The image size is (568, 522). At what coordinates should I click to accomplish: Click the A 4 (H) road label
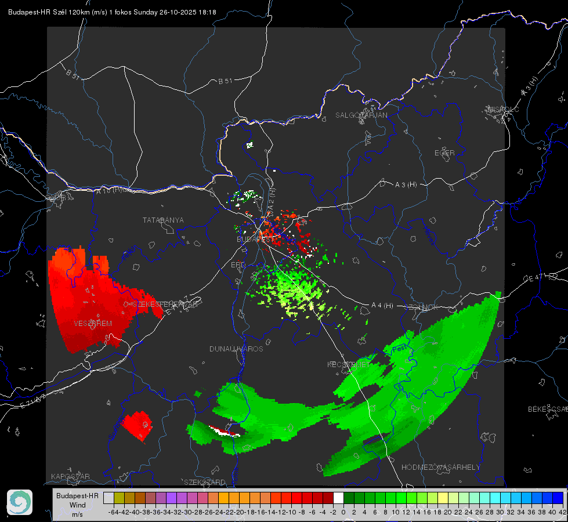point(382,306)
